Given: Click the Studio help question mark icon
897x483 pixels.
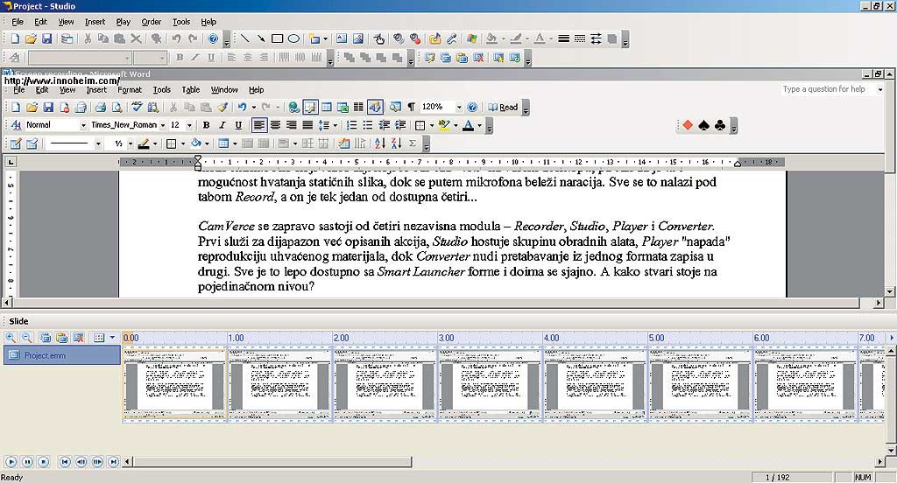Looking at the screenshot, I should coord(213,38).
